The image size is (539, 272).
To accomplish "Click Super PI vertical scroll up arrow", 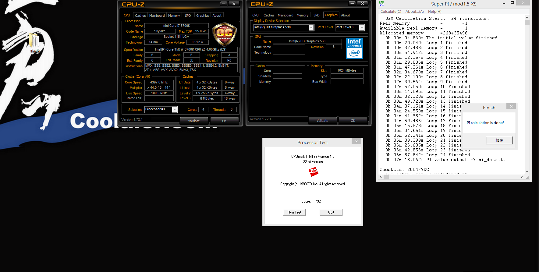I will [527, 17].
